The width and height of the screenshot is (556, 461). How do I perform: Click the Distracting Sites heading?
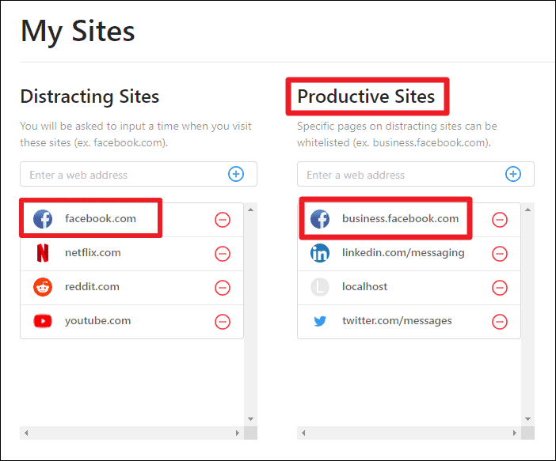(89, 96)
